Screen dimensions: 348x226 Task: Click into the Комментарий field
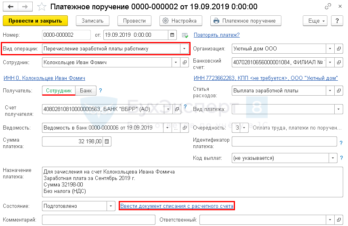(x=99, y=220)
